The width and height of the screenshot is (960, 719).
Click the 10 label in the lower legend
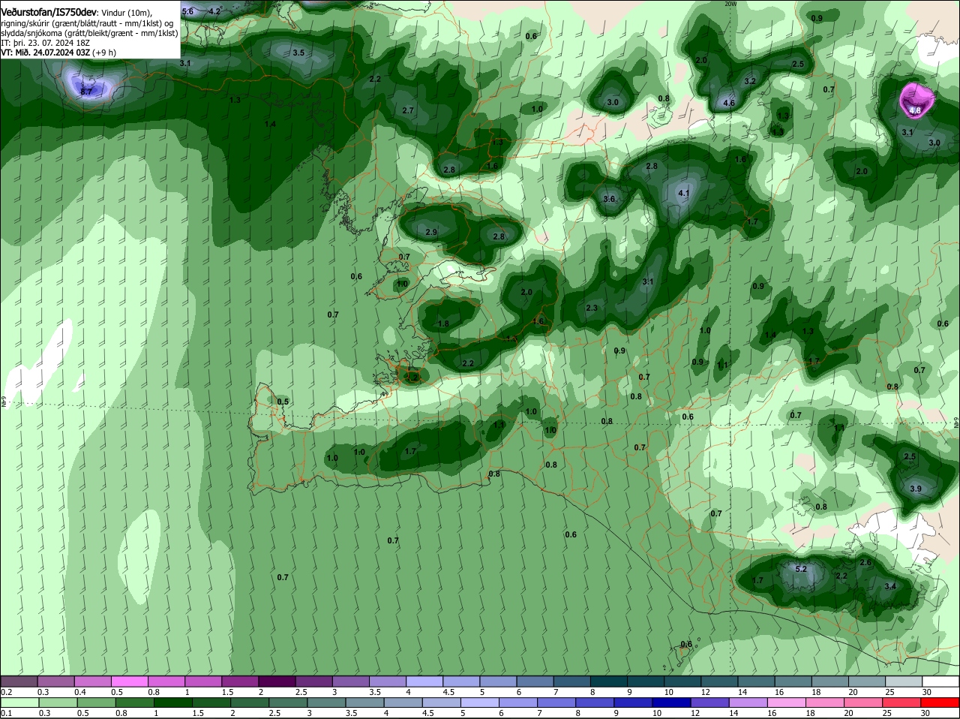tap(655, 713)
